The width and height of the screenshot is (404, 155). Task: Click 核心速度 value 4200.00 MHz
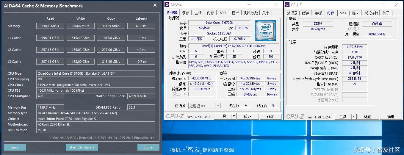[202, 79]
